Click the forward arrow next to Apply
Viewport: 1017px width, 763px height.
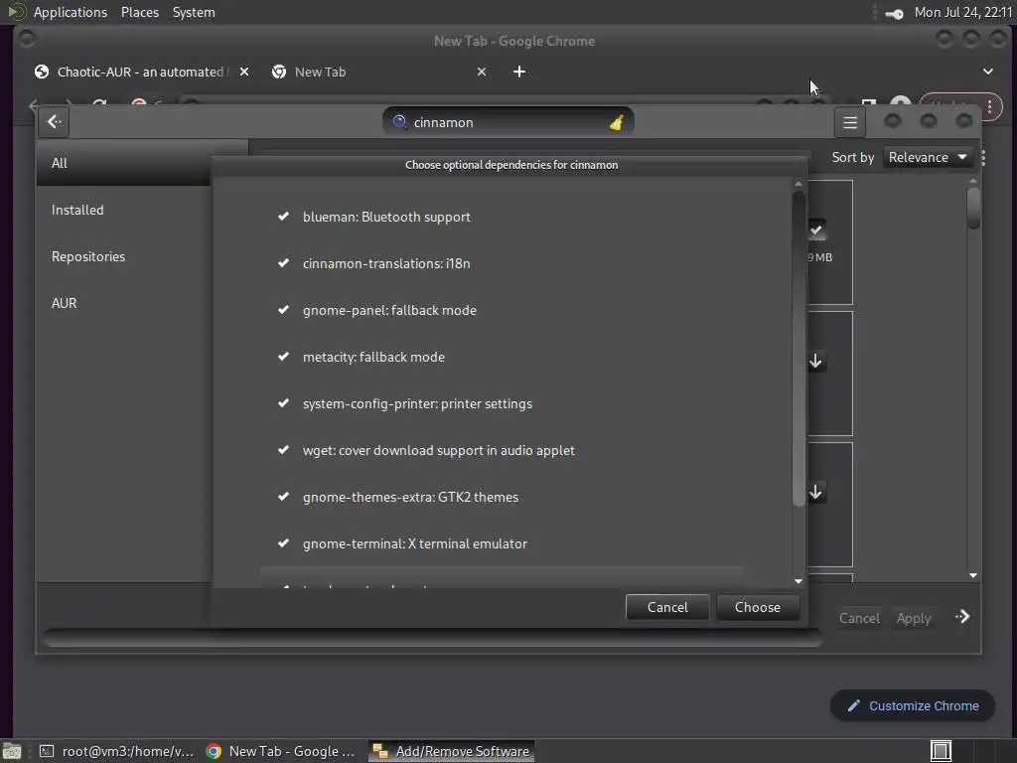click(962, 616)
